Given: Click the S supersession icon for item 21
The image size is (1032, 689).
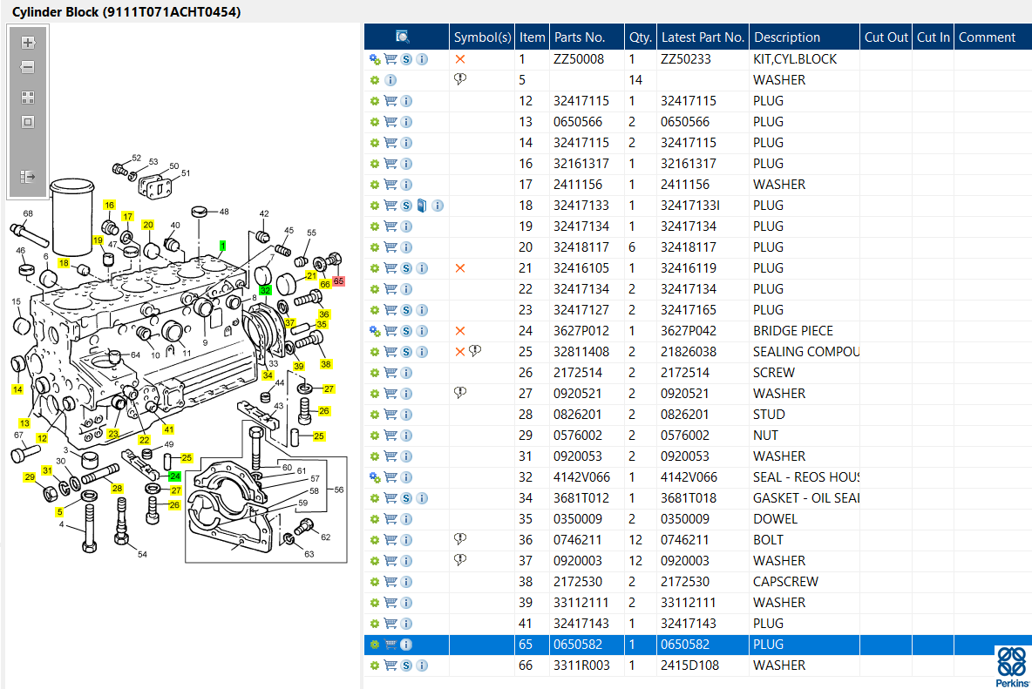Looking at the screenshot, I should (406, 268).
